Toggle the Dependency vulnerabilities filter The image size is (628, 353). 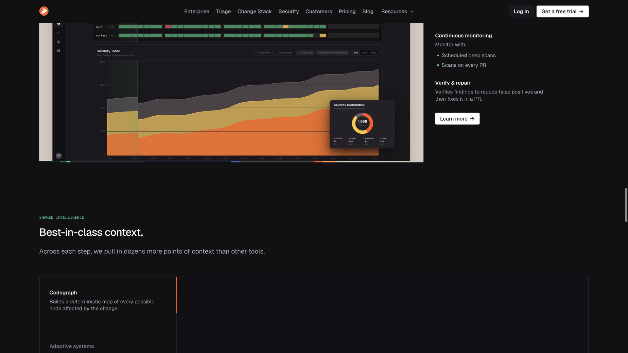[x=333, y=53]
